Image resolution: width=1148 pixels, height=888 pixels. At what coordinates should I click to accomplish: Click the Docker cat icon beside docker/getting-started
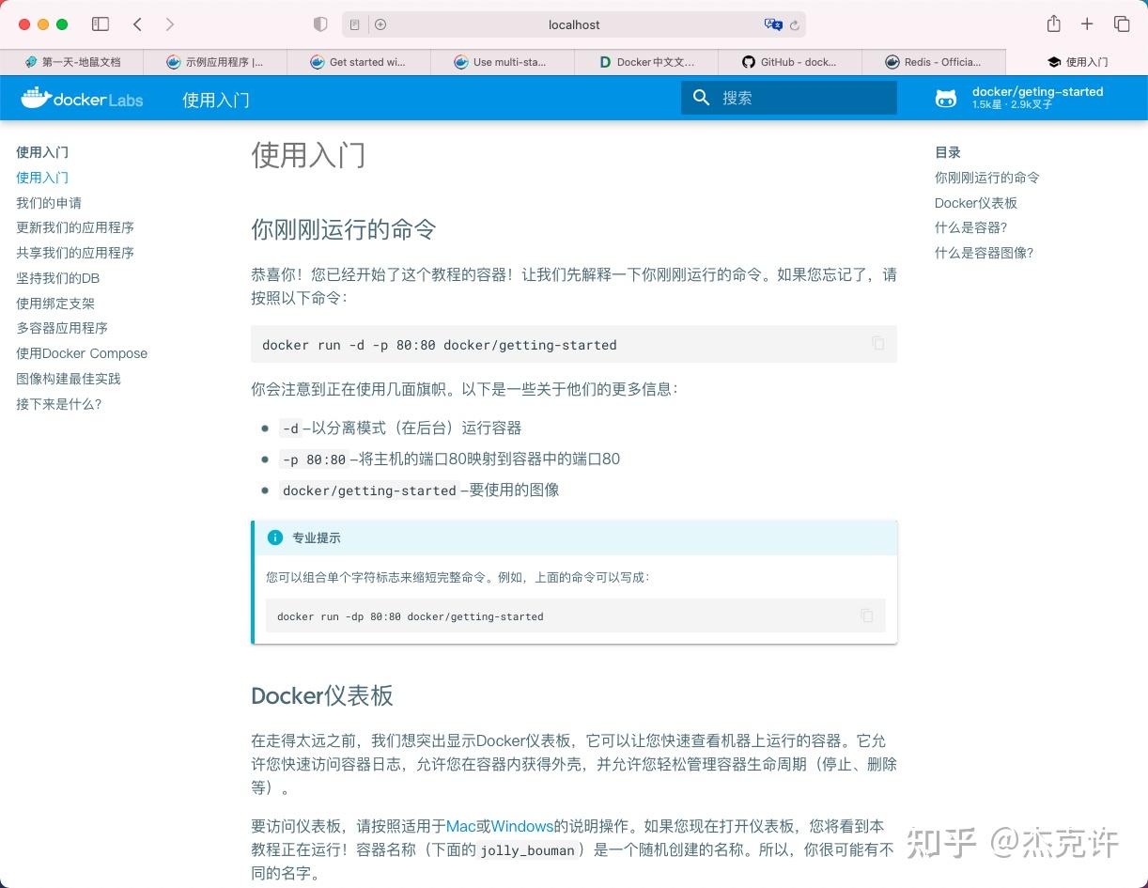point(946,98)
